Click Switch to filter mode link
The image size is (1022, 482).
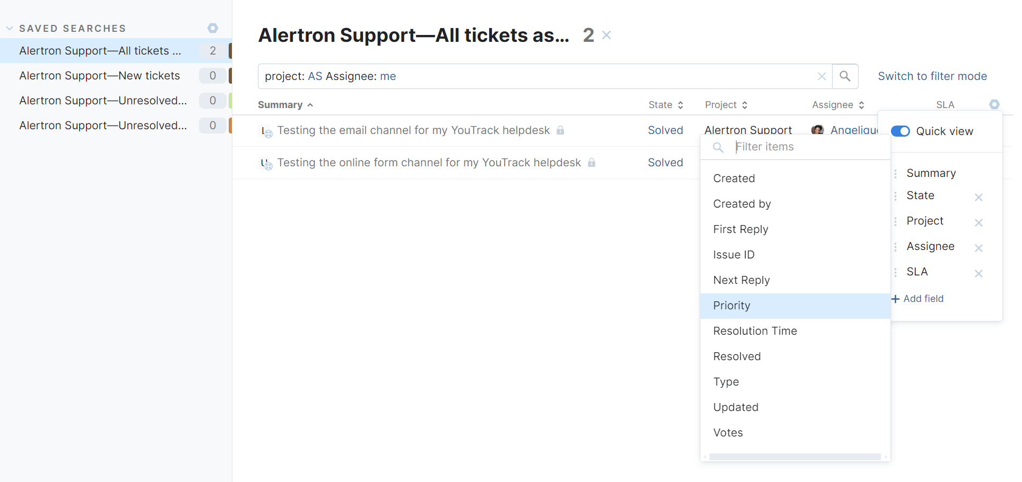point(932,76)
